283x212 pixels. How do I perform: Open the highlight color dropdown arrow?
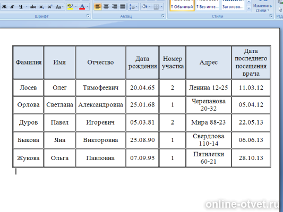76,7
